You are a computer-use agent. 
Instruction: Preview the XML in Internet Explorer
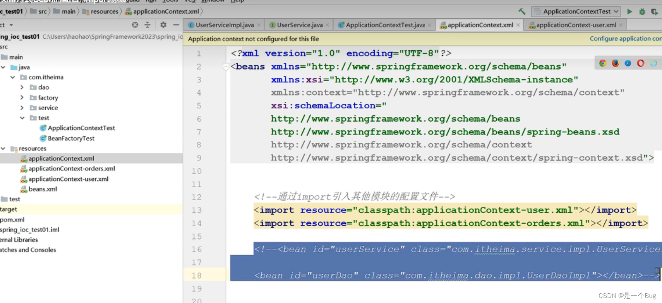(x=653, y=63)
